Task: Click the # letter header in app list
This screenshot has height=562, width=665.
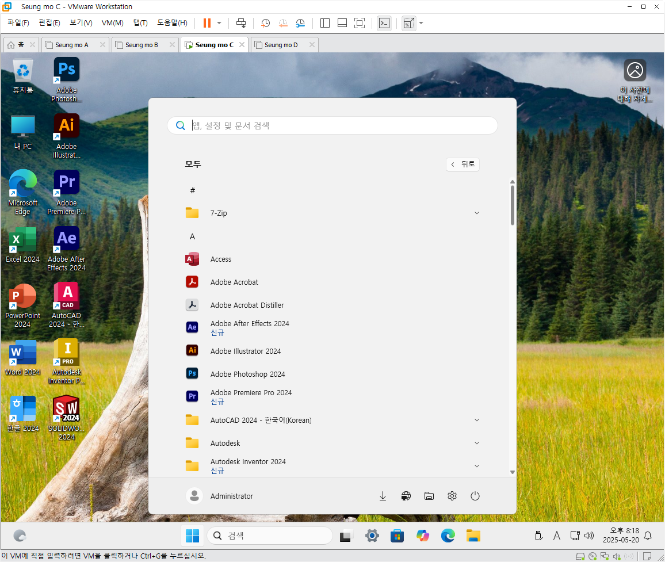Action: (193, 190)
